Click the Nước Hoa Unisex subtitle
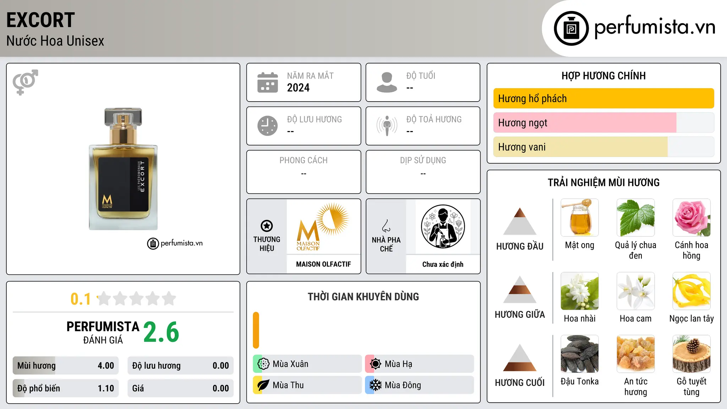Image resolution: width=727 pixels, height=409 pixels. click(x=55, y=41)
